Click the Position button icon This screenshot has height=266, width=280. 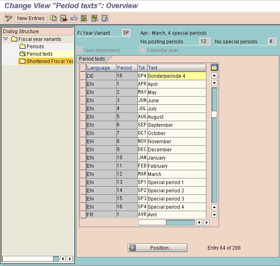[x=132, y=248]
